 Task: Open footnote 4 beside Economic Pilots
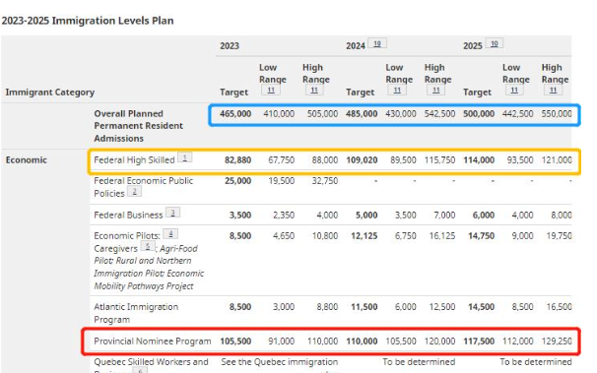[170, 233]
